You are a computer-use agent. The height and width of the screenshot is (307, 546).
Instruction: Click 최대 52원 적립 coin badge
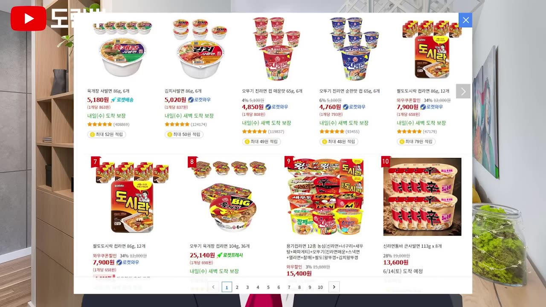point(107,134)
